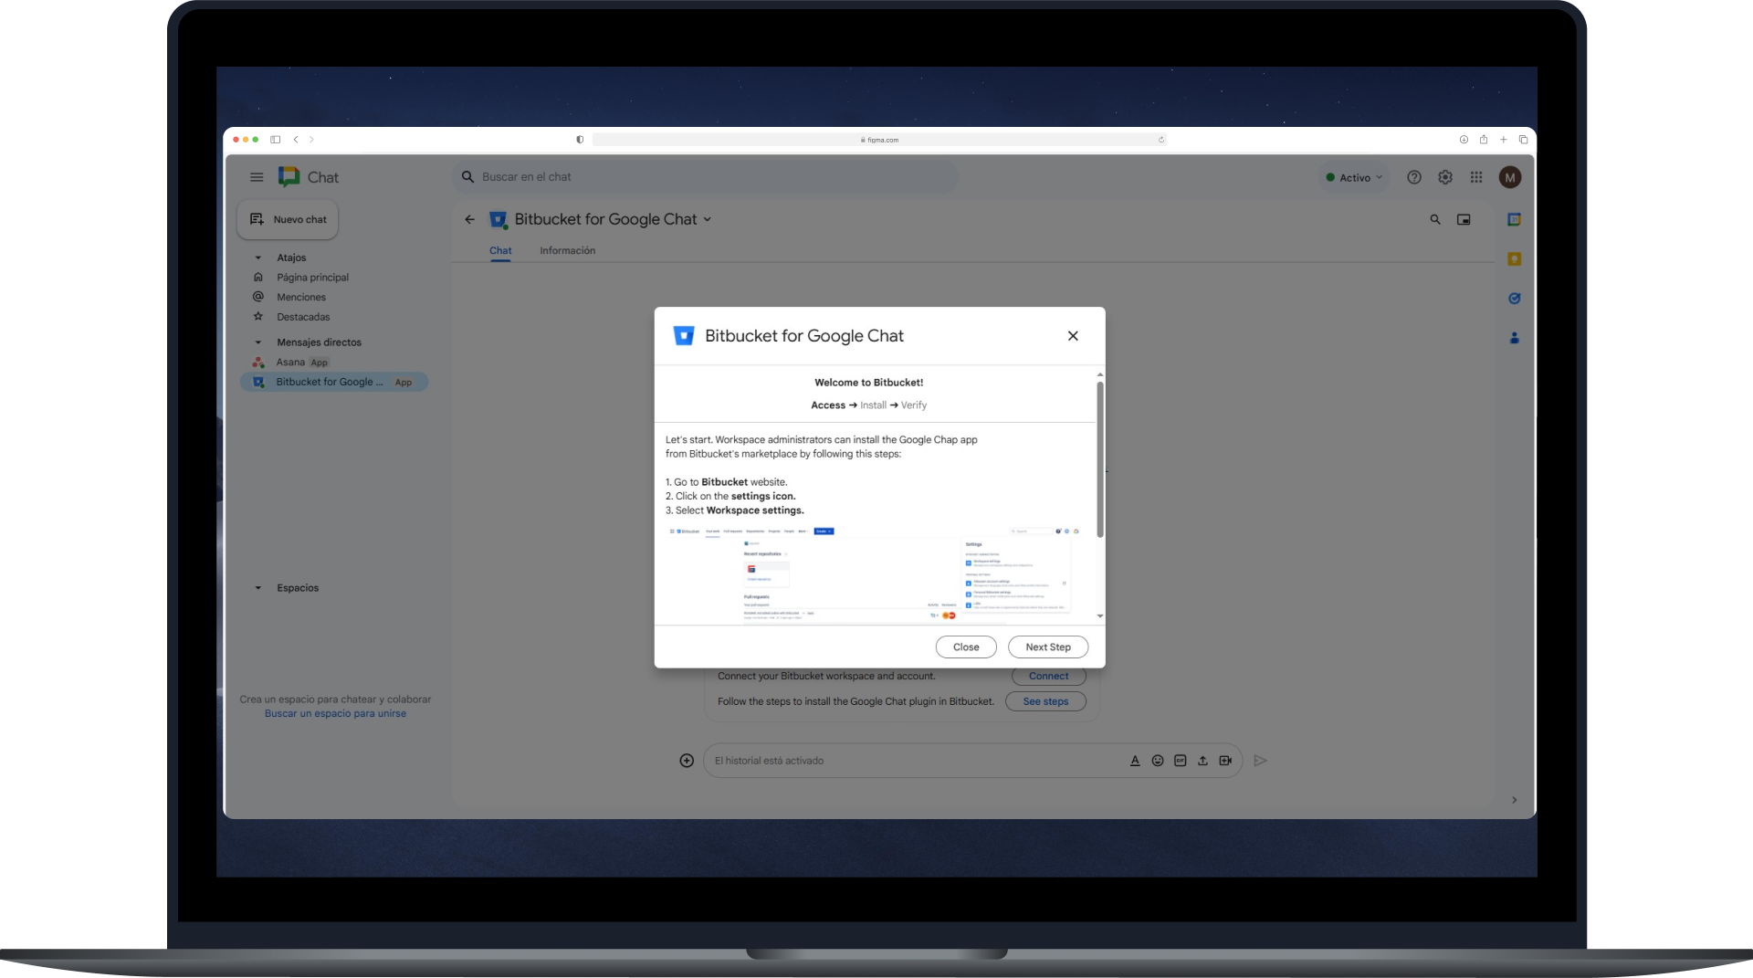
Task: Click the Nuevo chat button
Action: pos(289,220)
